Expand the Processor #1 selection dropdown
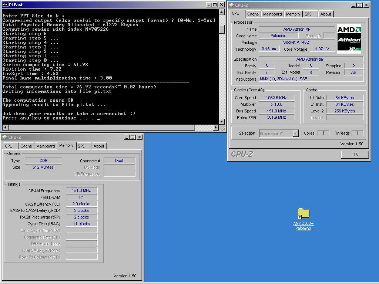Image resolution: width=379 pixels, height=284 pixels. point(295,133)
